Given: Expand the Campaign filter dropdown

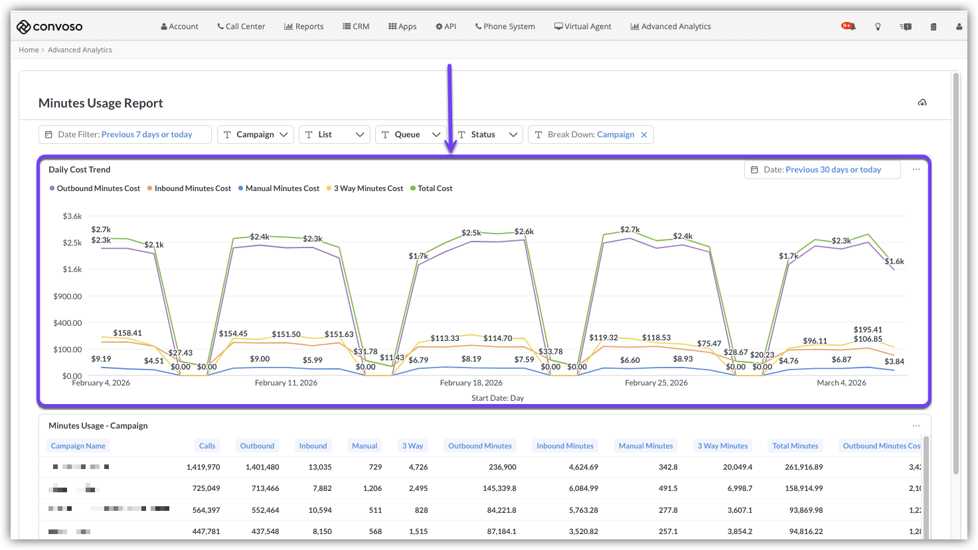Looking at the screenshot, I should click(x=256, y=135).
